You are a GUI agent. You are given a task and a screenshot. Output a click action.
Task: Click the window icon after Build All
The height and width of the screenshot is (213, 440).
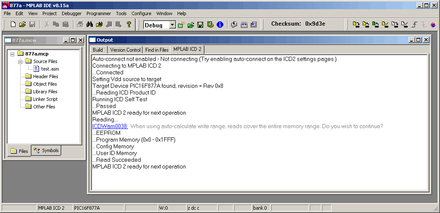(x=254, y=25)
